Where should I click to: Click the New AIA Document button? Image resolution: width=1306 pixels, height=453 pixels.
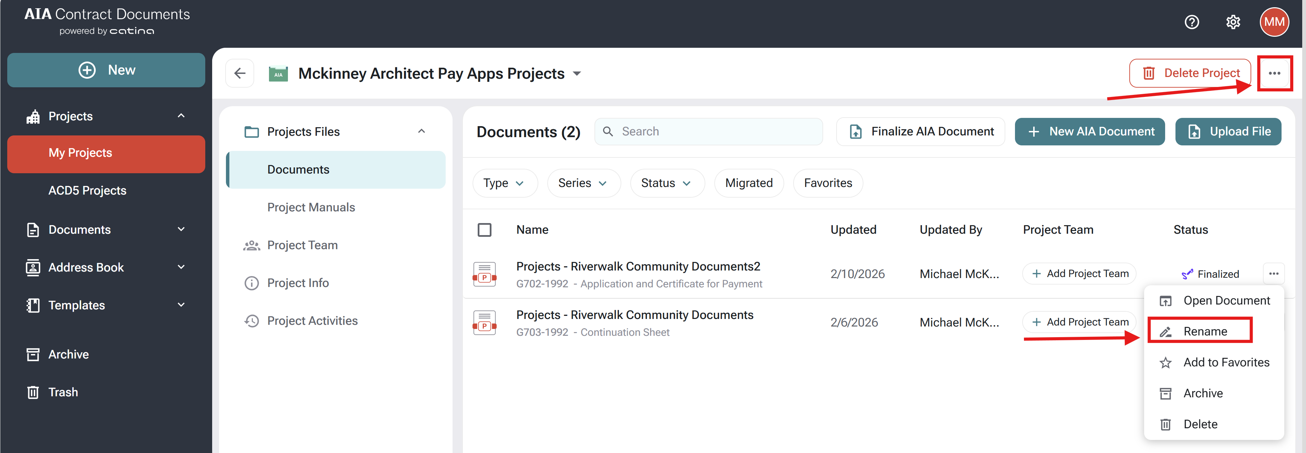point(1089,132)
